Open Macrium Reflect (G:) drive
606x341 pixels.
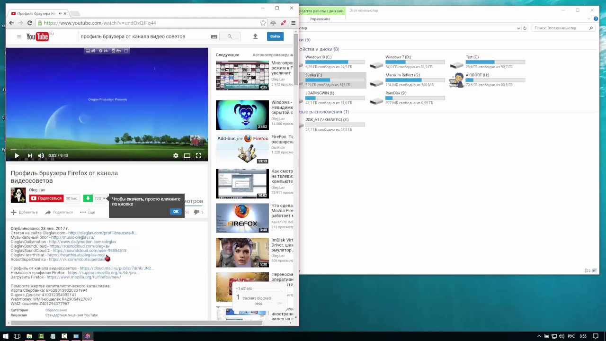pyautogui.click(x=408, y=80)
